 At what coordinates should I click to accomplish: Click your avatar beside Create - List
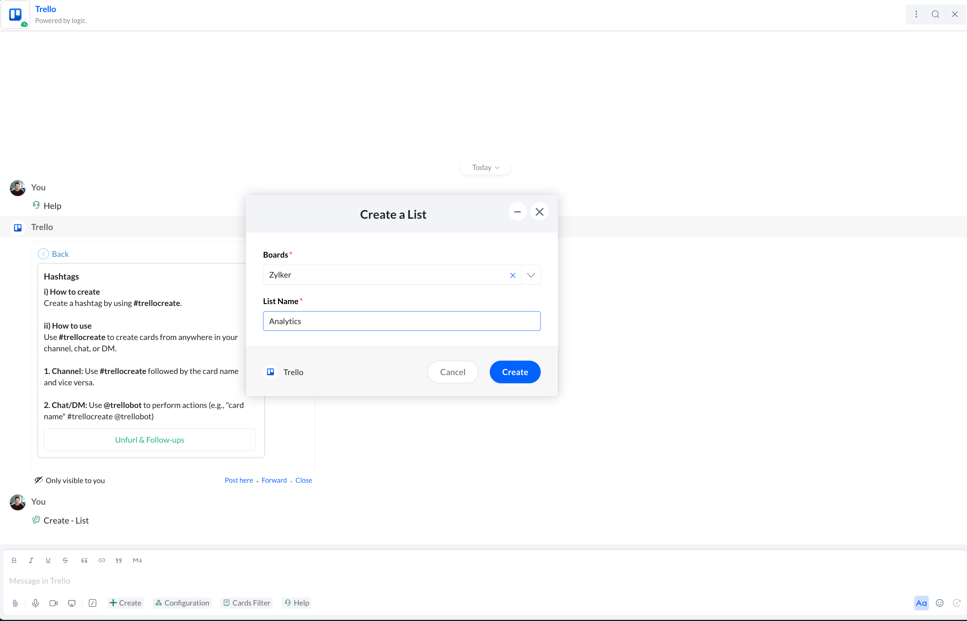(x=17, y=502)
